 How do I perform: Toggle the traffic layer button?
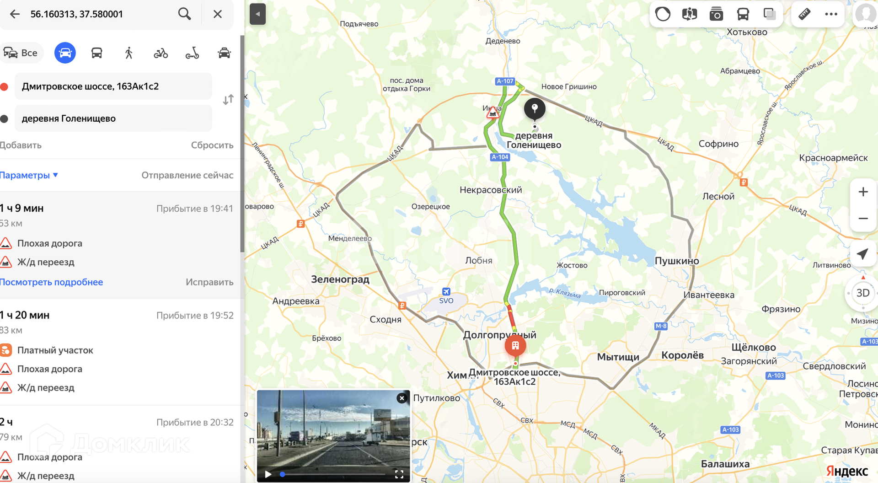(663, 14)
